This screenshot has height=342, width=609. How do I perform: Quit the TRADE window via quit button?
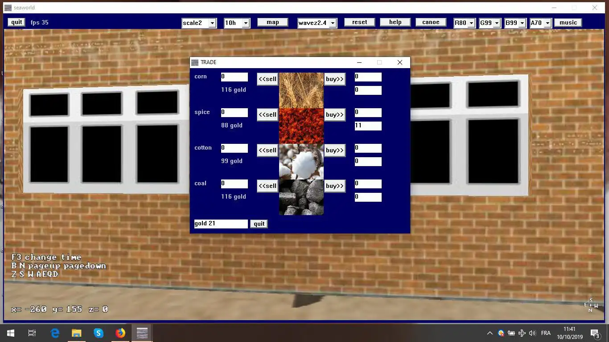pos(259,224)
